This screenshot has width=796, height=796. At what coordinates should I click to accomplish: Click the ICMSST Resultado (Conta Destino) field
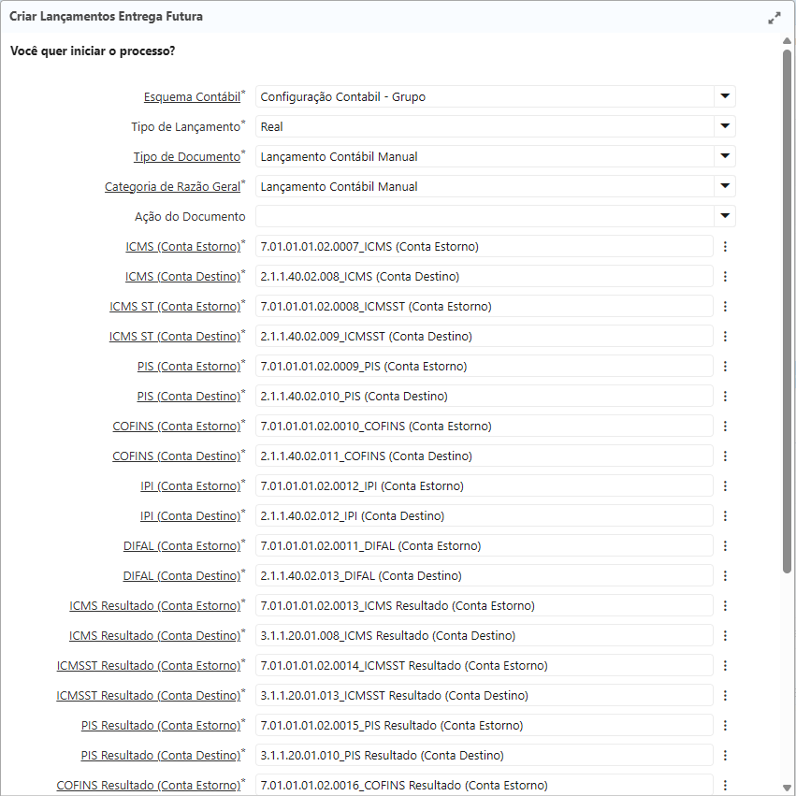click(x=484, y=696)
